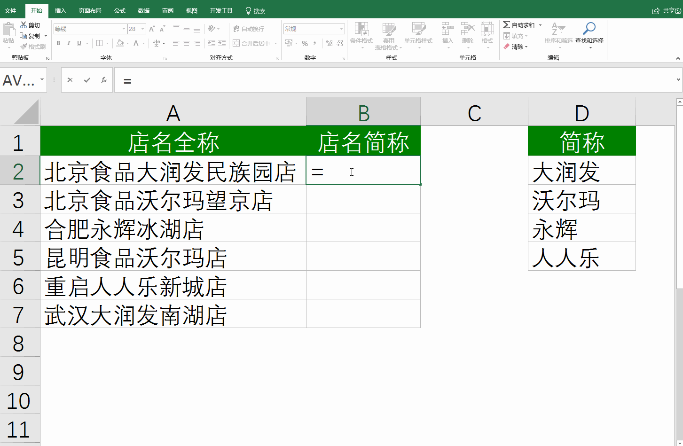Toggle Underline formatting
This screenshot has height=446, width=683.
pos(79,43)
